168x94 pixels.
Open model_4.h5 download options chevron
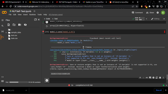tap(26, 90)
